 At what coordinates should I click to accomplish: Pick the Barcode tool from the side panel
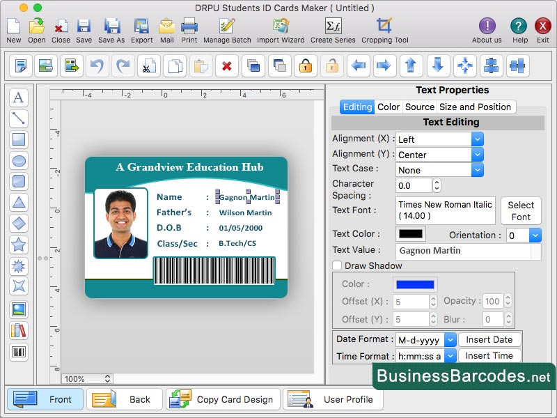pyautogui.click(x=19, y=353)
